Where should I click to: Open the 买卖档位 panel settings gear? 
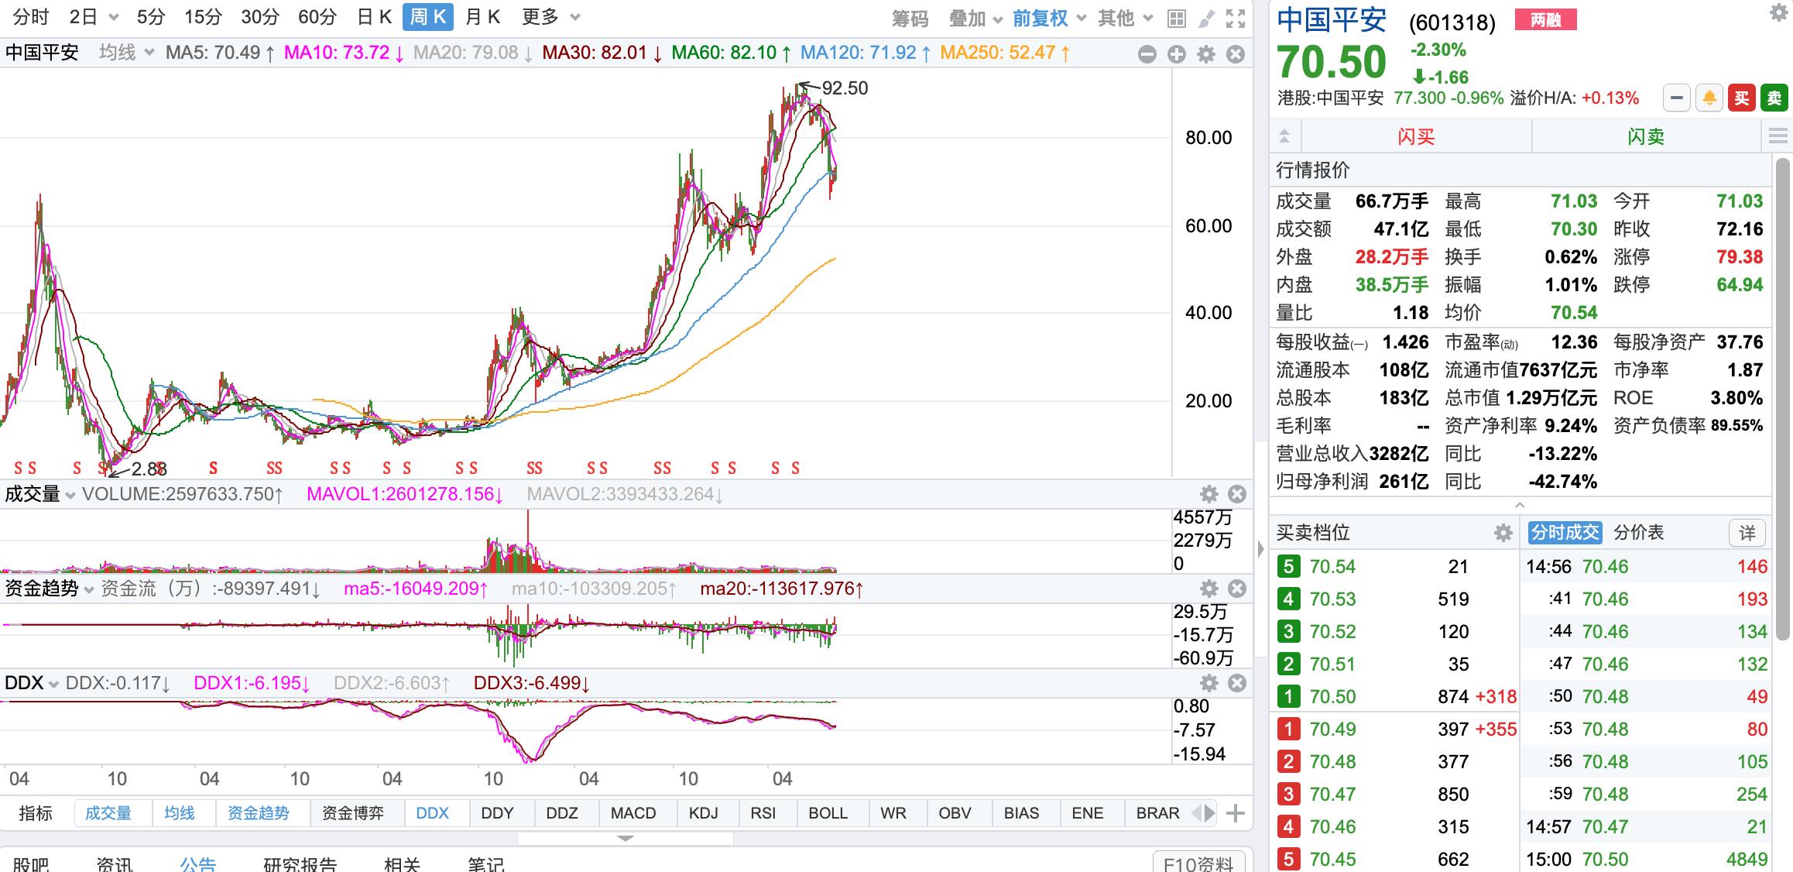pyautogui.click(x=1503, y=533)
